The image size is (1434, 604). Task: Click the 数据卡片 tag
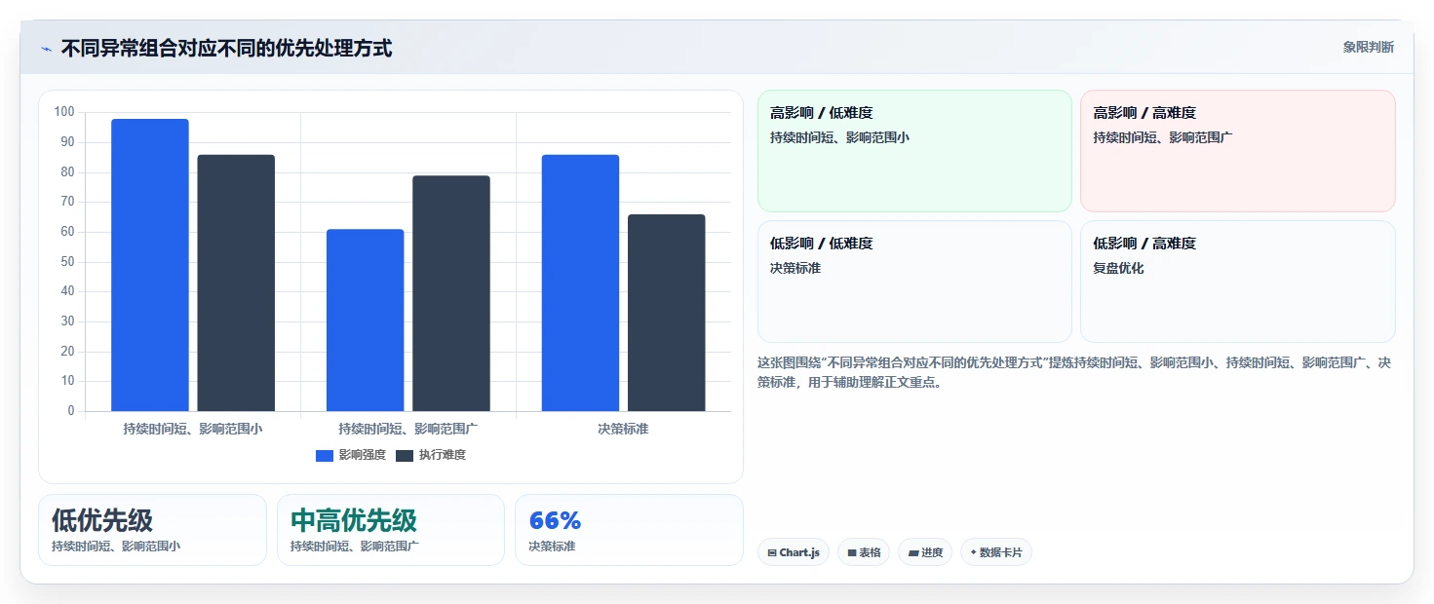point(996,552)
